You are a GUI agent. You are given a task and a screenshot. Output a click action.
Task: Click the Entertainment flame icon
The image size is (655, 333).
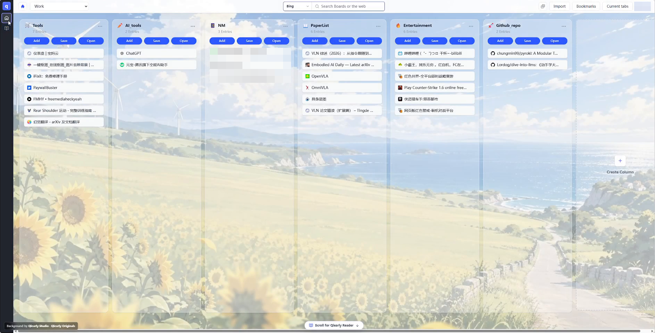click(x=398, y=25)
